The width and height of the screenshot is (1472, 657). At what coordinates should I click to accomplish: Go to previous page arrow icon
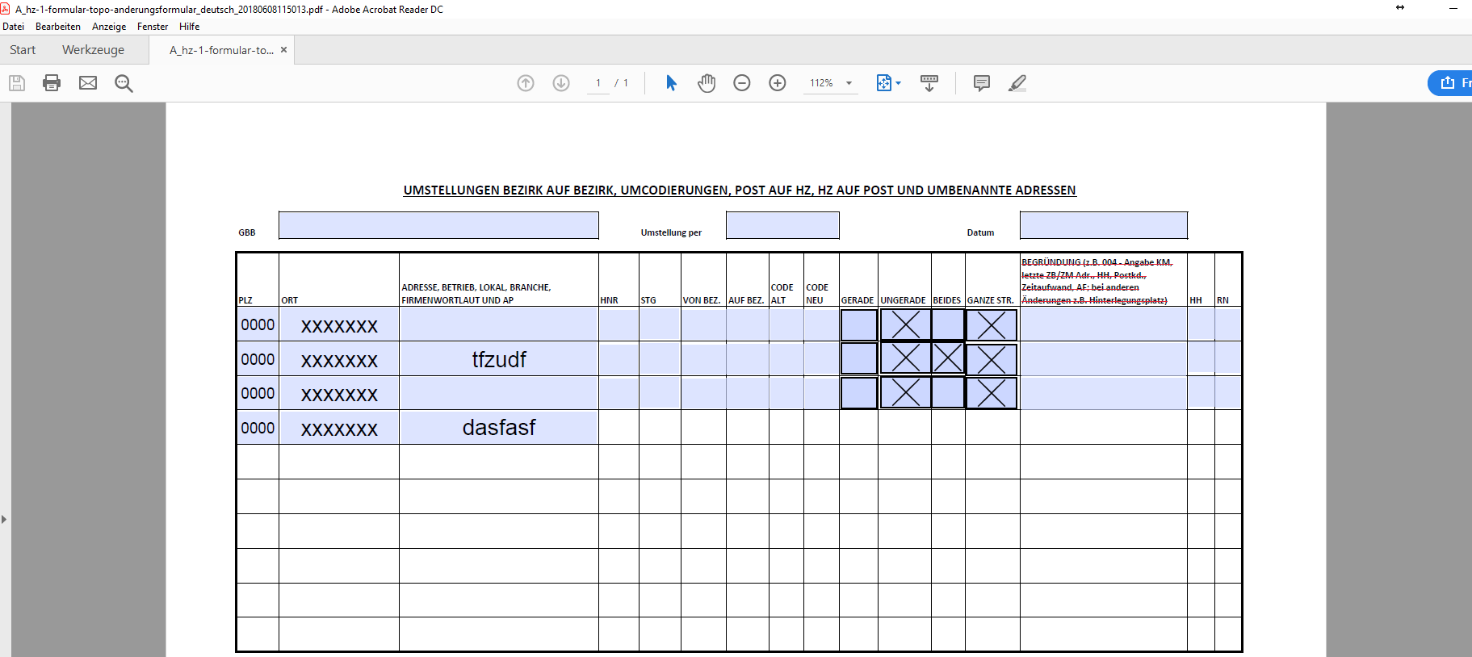click(526, 83)
